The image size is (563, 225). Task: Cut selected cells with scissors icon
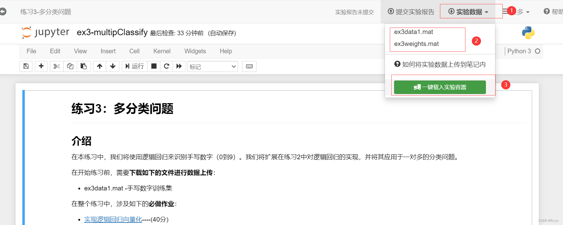click(57, 66)
